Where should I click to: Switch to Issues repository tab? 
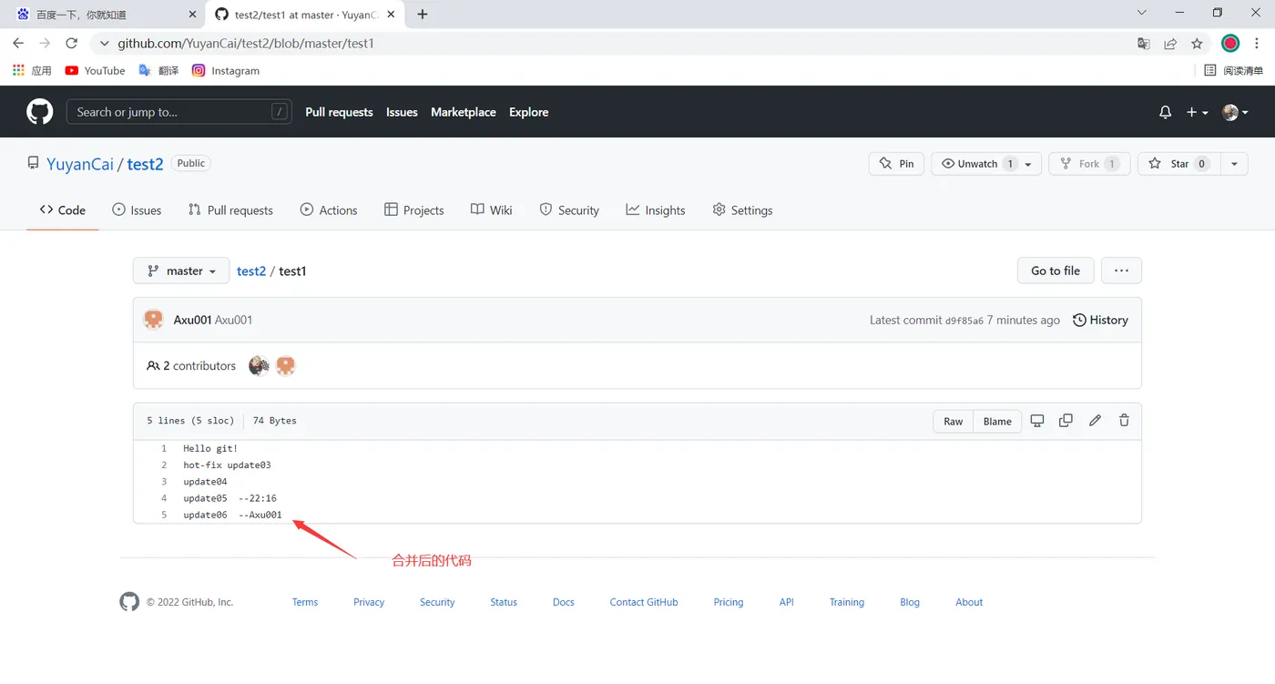point(137,209)
